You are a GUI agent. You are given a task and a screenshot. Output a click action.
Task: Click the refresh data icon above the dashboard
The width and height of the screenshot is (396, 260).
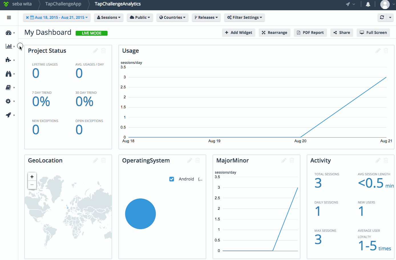pos(382,17)
